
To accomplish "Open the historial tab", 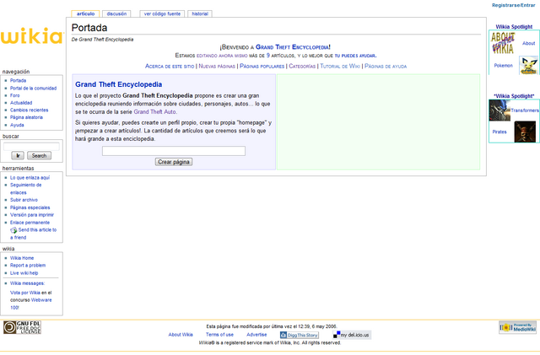I will (200, 13).
